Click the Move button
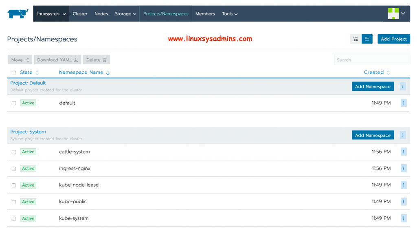This screenshot has width=417, height=242. [x=20, y=60]
